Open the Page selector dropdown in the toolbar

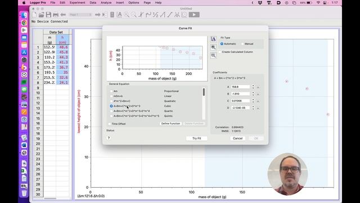pos(80,15)
